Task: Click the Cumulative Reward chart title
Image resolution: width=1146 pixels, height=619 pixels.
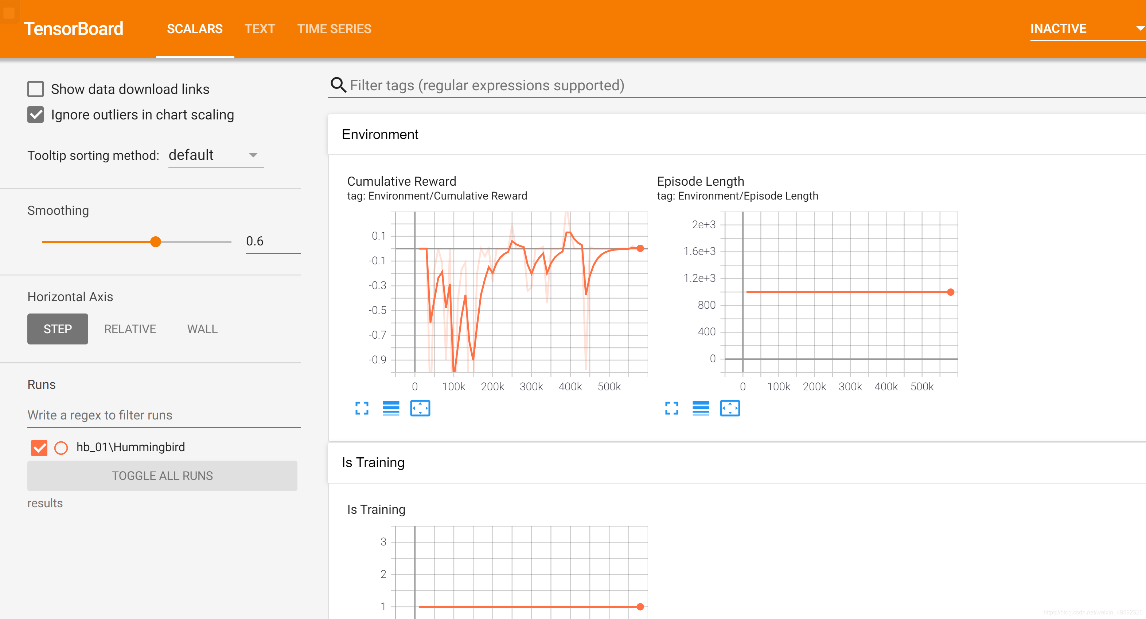Action: 401,181
